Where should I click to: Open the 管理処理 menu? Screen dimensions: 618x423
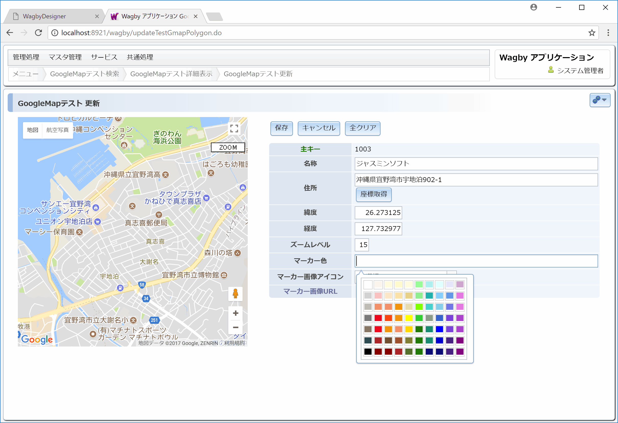(x=26, y=57)
